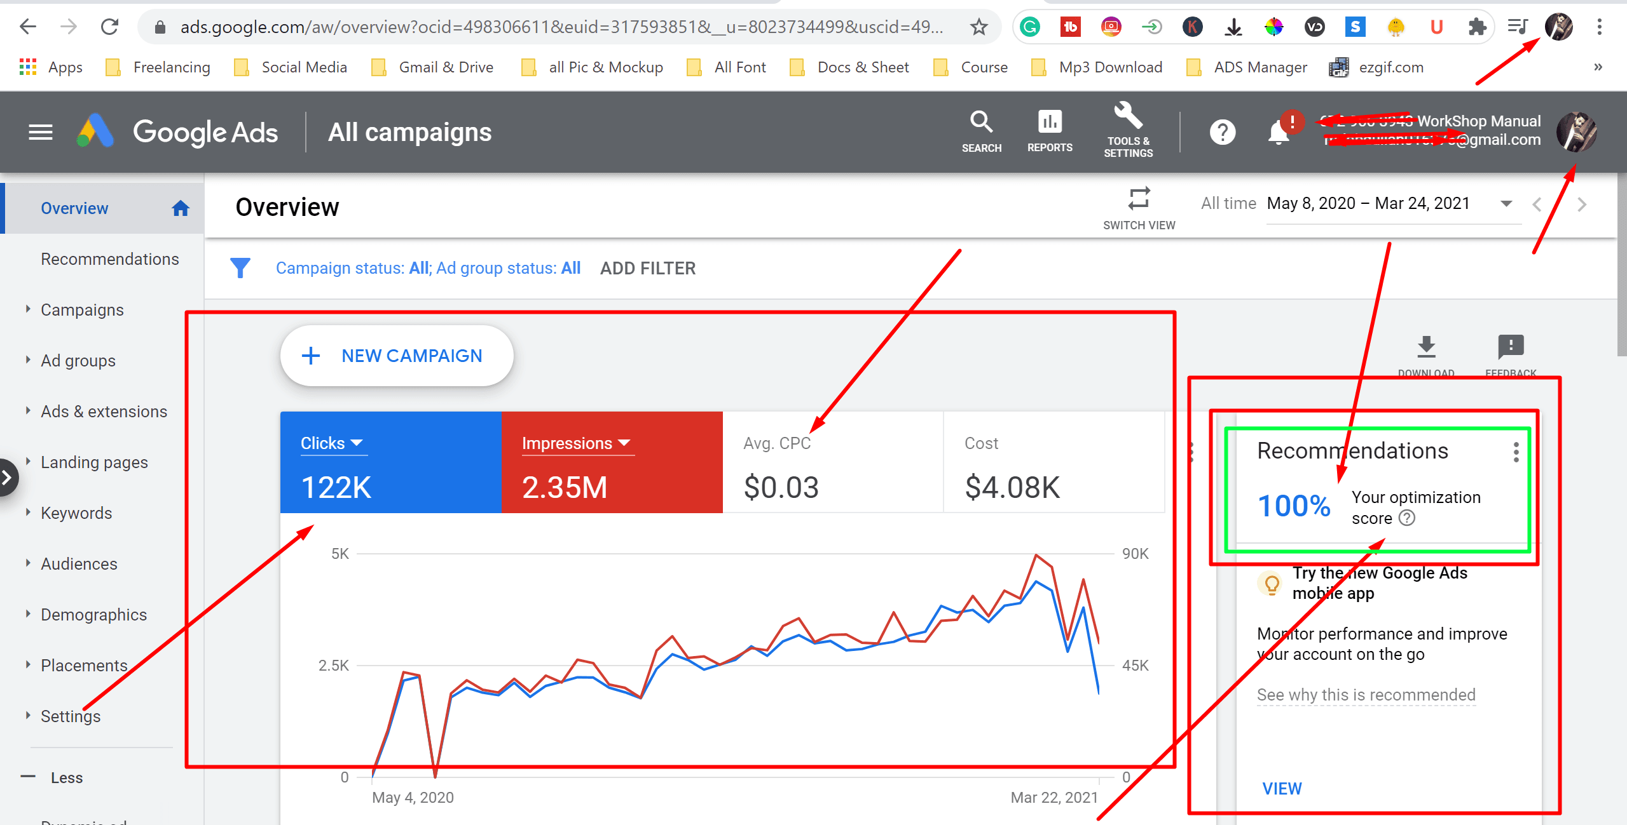Open the Search magnifier tool

tap(981, 131)
